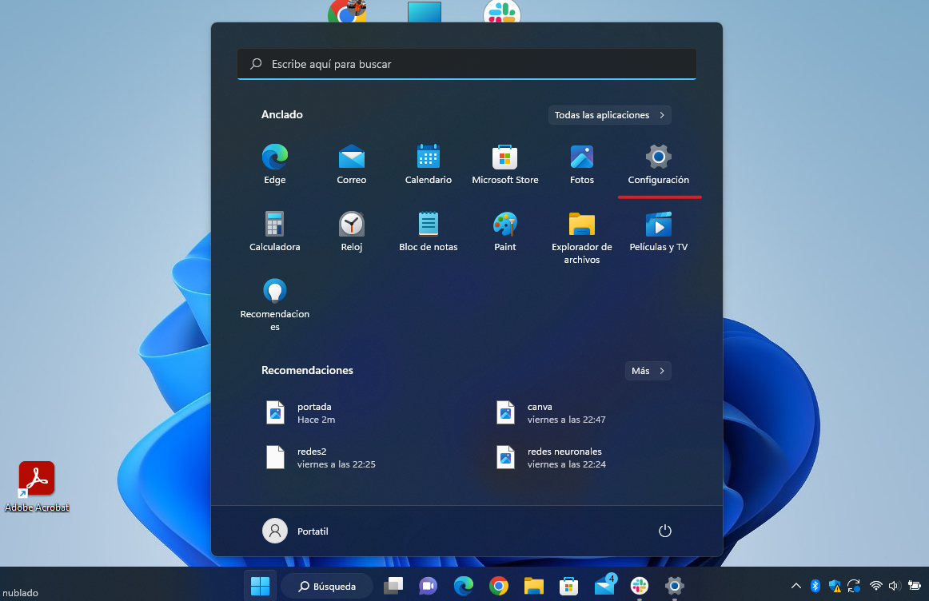Open Microsoft Store from the taskbar
This screenshot has width=929, height=601.
click(568, 586)
